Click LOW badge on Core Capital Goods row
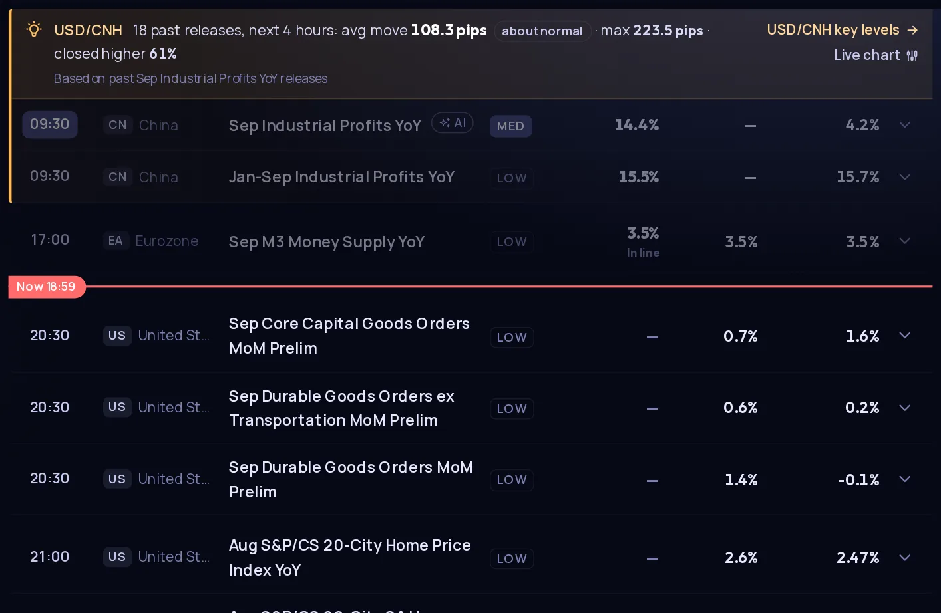 pyautogui.click(x=512, y=337)
